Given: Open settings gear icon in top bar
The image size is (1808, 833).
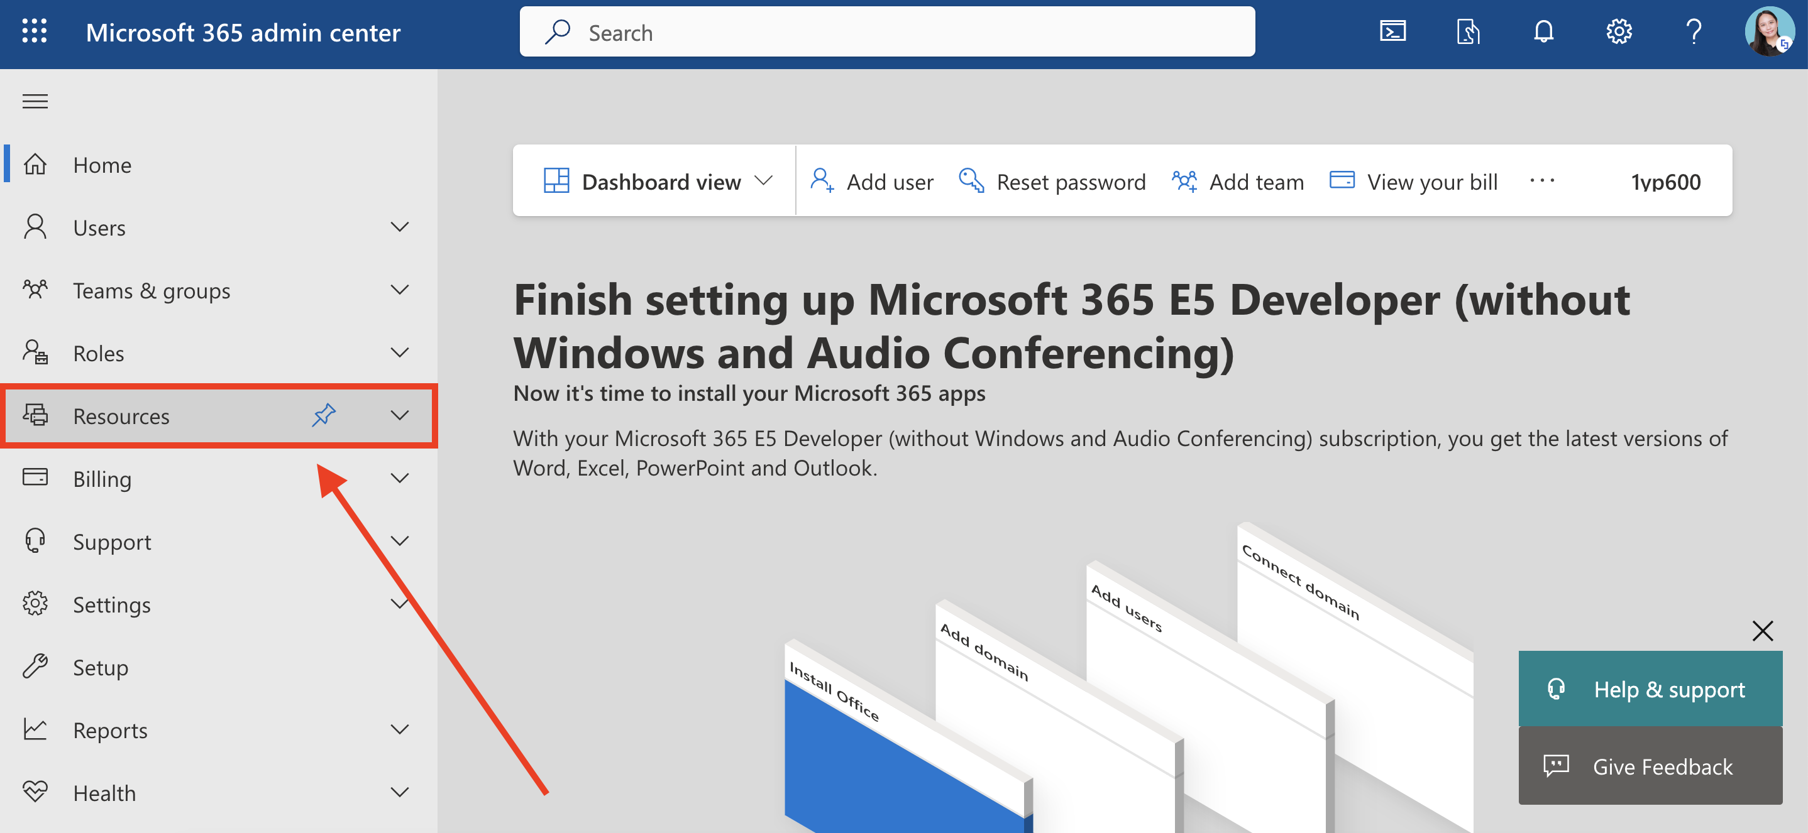Looking at the screenshot, I should (1619, 31).
